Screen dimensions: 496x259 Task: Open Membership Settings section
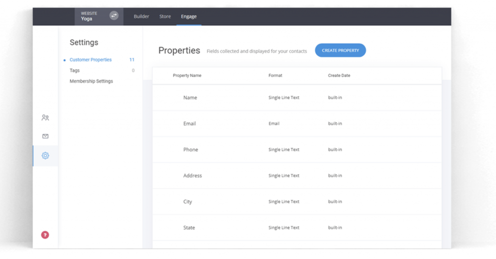(x=91, y=81)
